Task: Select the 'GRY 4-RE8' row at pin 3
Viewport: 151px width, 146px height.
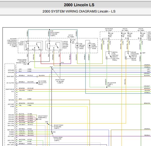Action: pos(25,69)
